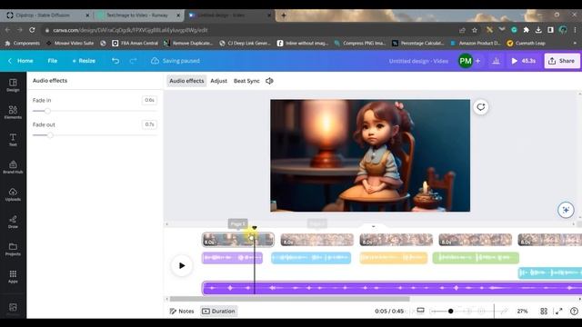
Task: Select the third video clip on timeline
Action: (x=396, y=240)
